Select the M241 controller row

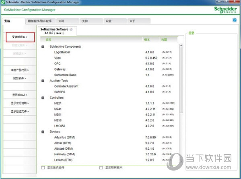click(109, 109)
